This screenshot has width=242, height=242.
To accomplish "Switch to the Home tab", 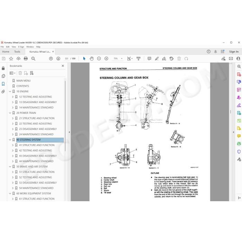I will point(6,52).
